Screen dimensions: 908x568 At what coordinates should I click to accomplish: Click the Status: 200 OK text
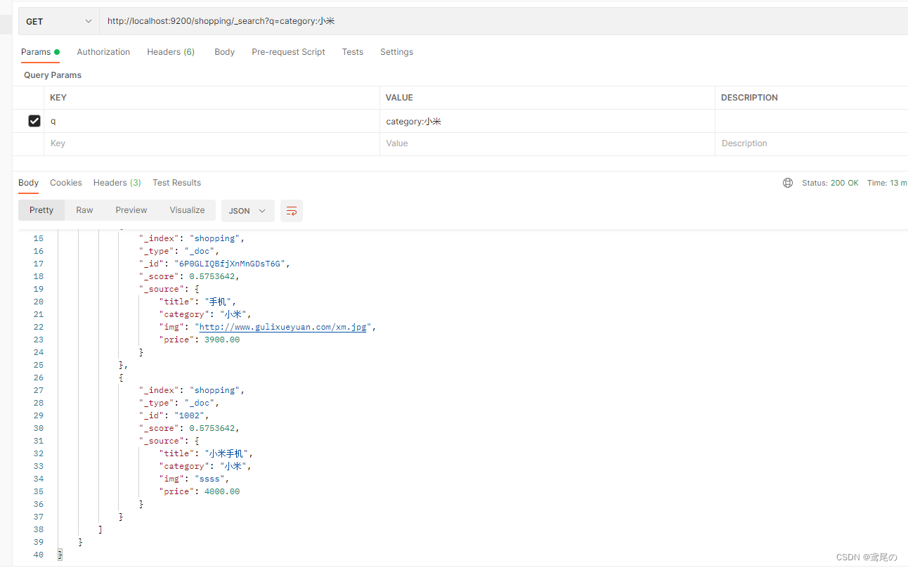[x=830, y=183]
